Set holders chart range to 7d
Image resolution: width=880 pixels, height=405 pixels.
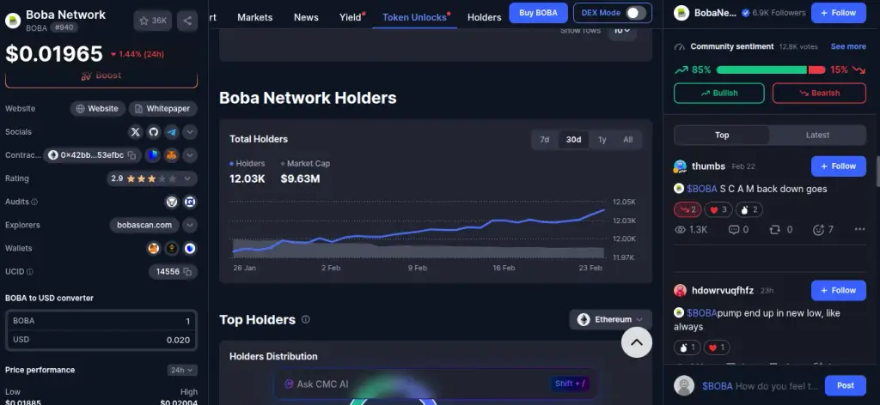coord(544,140)
